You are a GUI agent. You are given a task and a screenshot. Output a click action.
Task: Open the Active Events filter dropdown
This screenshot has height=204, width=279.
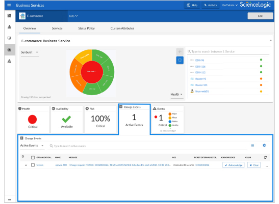(x=32, y=145)
